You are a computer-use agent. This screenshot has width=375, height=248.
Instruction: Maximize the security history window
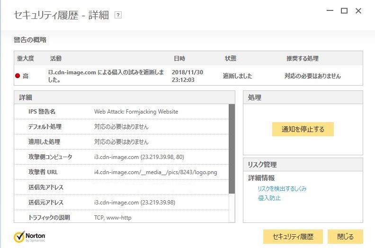[344, 10]
